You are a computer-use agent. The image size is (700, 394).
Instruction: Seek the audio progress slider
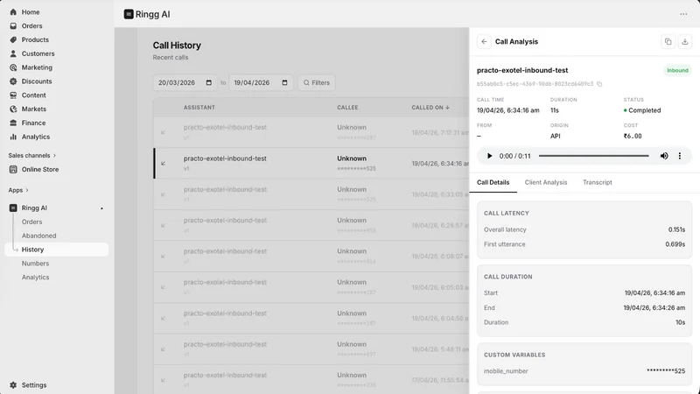tap(593, 156)
